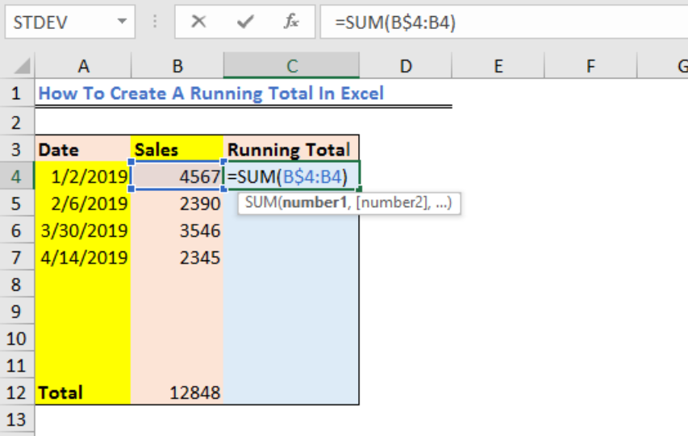Image resolution: width=688 pixels, height=436 pixels.
Task: Click the title cell How To Create A Running Total
Action: [x=211, y=93]
